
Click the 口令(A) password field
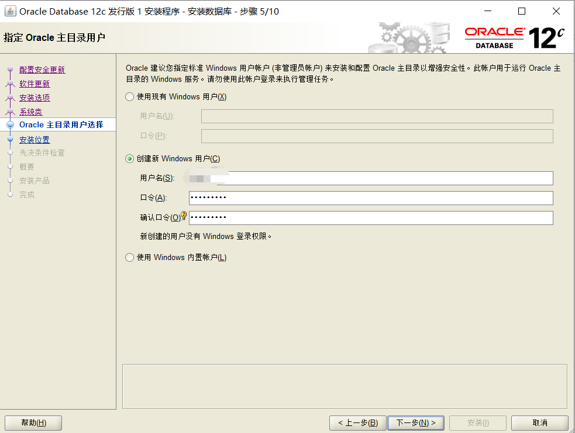tap(371, 198)
